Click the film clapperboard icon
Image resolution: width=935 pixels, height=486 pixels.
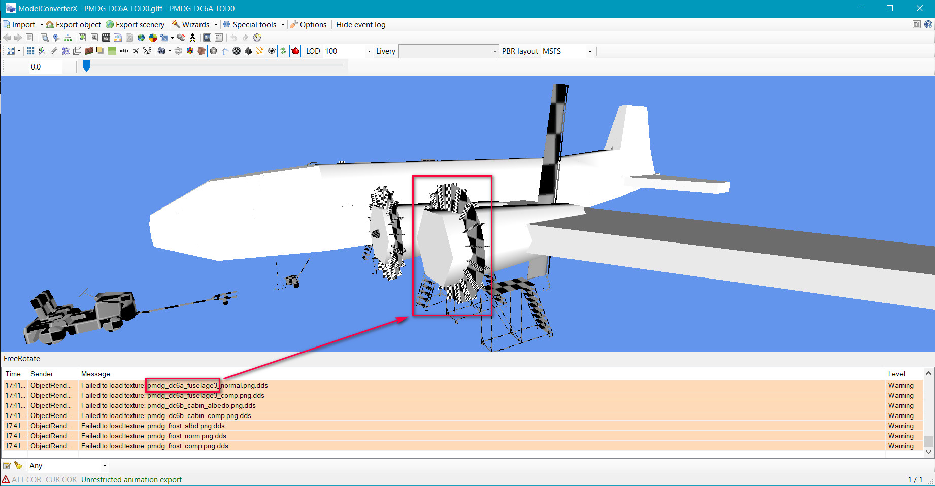coord(106,38)
